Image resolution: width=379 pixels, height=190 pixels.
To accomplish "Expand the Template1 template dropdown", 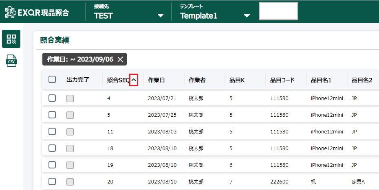I will (246, 16).
